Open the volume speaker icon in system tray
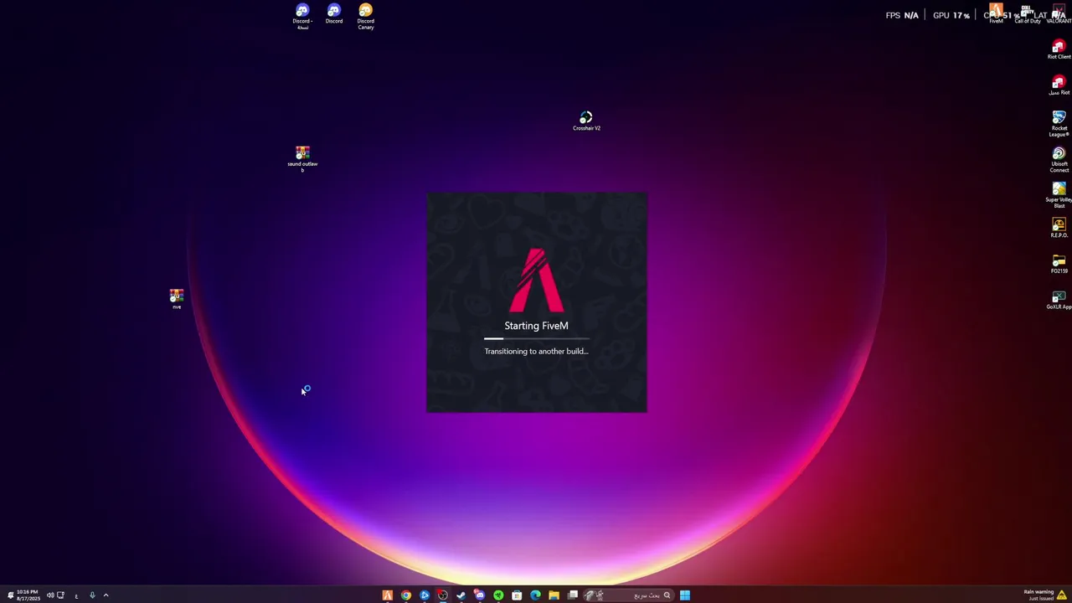The height and width of the screenshot is (603, 1072). pyautogui.click(x=49, y=595)
